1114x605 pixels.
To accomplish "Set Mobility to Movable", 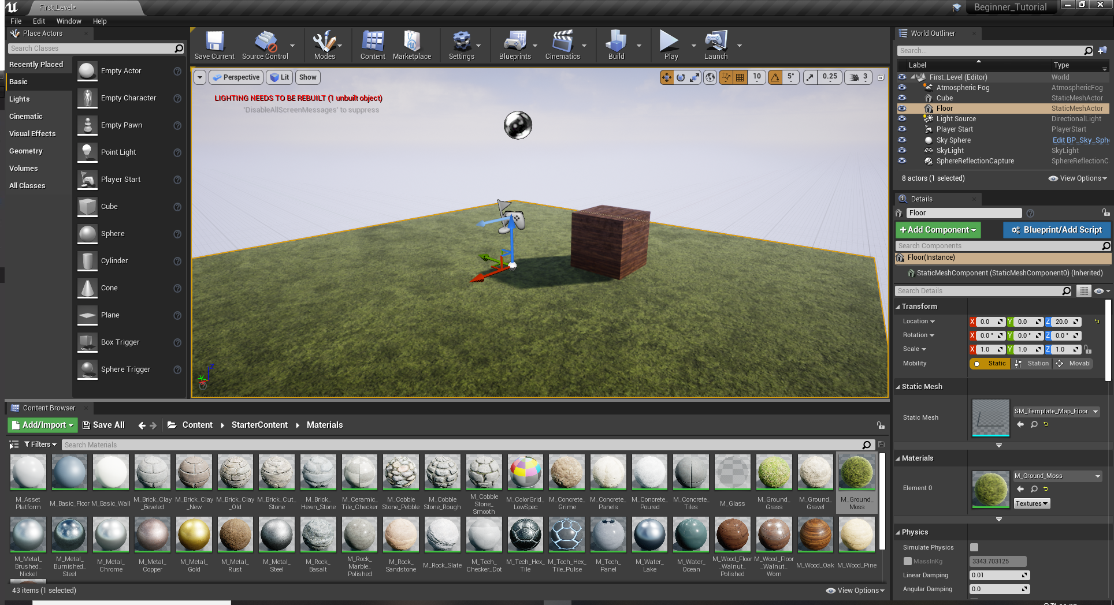I will coord(1073,364).
